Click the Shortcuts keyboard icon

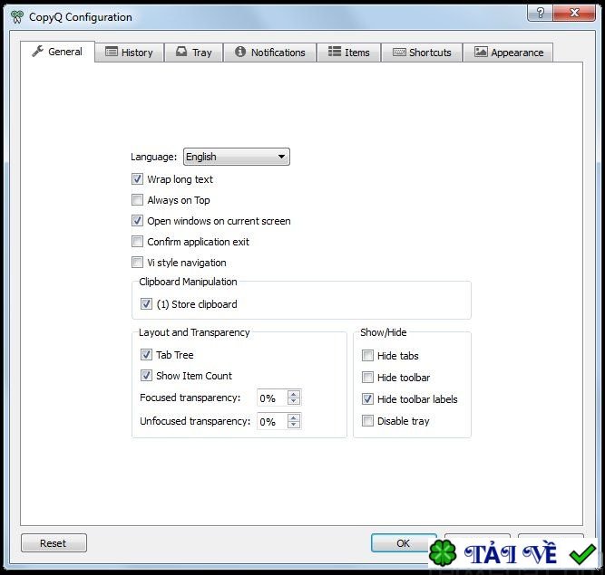399,52
